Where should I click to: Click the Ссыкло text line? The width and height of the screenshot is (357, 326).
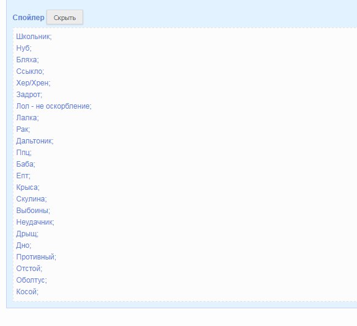(x=30, y=71)
